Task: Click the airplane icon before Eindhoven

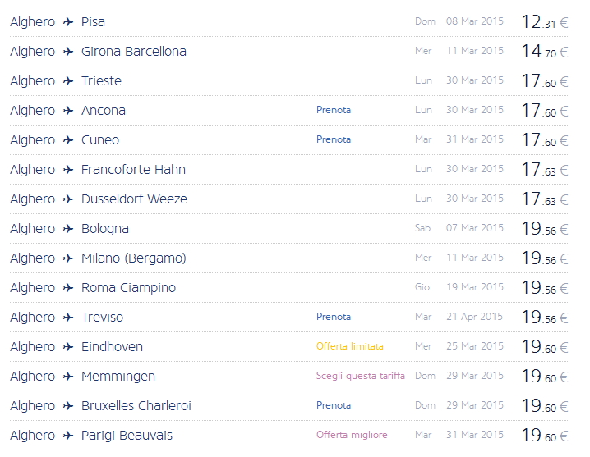Action: [x=68, y=347]
